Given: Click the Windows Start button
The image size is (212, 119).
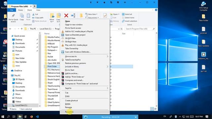Looking at the screenshot, I should tap(3, 117).
